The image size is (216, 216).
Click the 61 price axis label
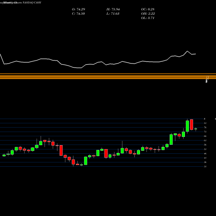[x=205, y=140]
